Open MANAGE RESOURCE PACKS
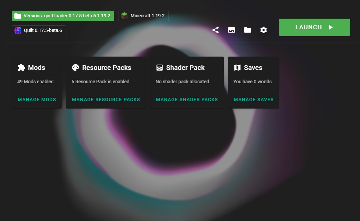 106,100
